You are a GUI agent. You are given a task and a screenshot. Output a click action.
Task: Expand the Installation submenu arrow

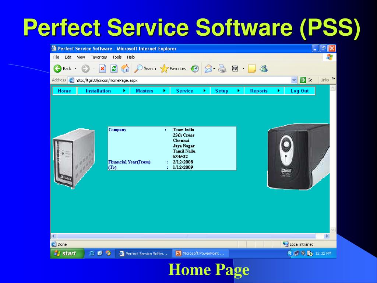(x=124, y=91)
